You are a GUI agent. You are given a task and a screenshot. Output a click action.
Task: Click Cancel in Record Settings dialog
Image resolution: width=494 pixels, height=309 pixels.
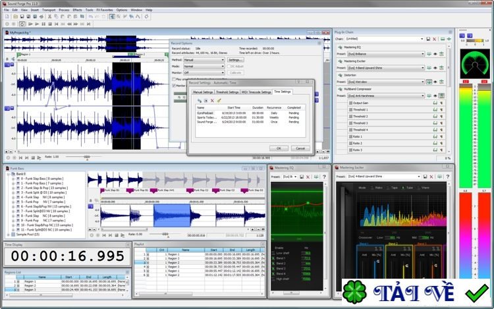300,148
